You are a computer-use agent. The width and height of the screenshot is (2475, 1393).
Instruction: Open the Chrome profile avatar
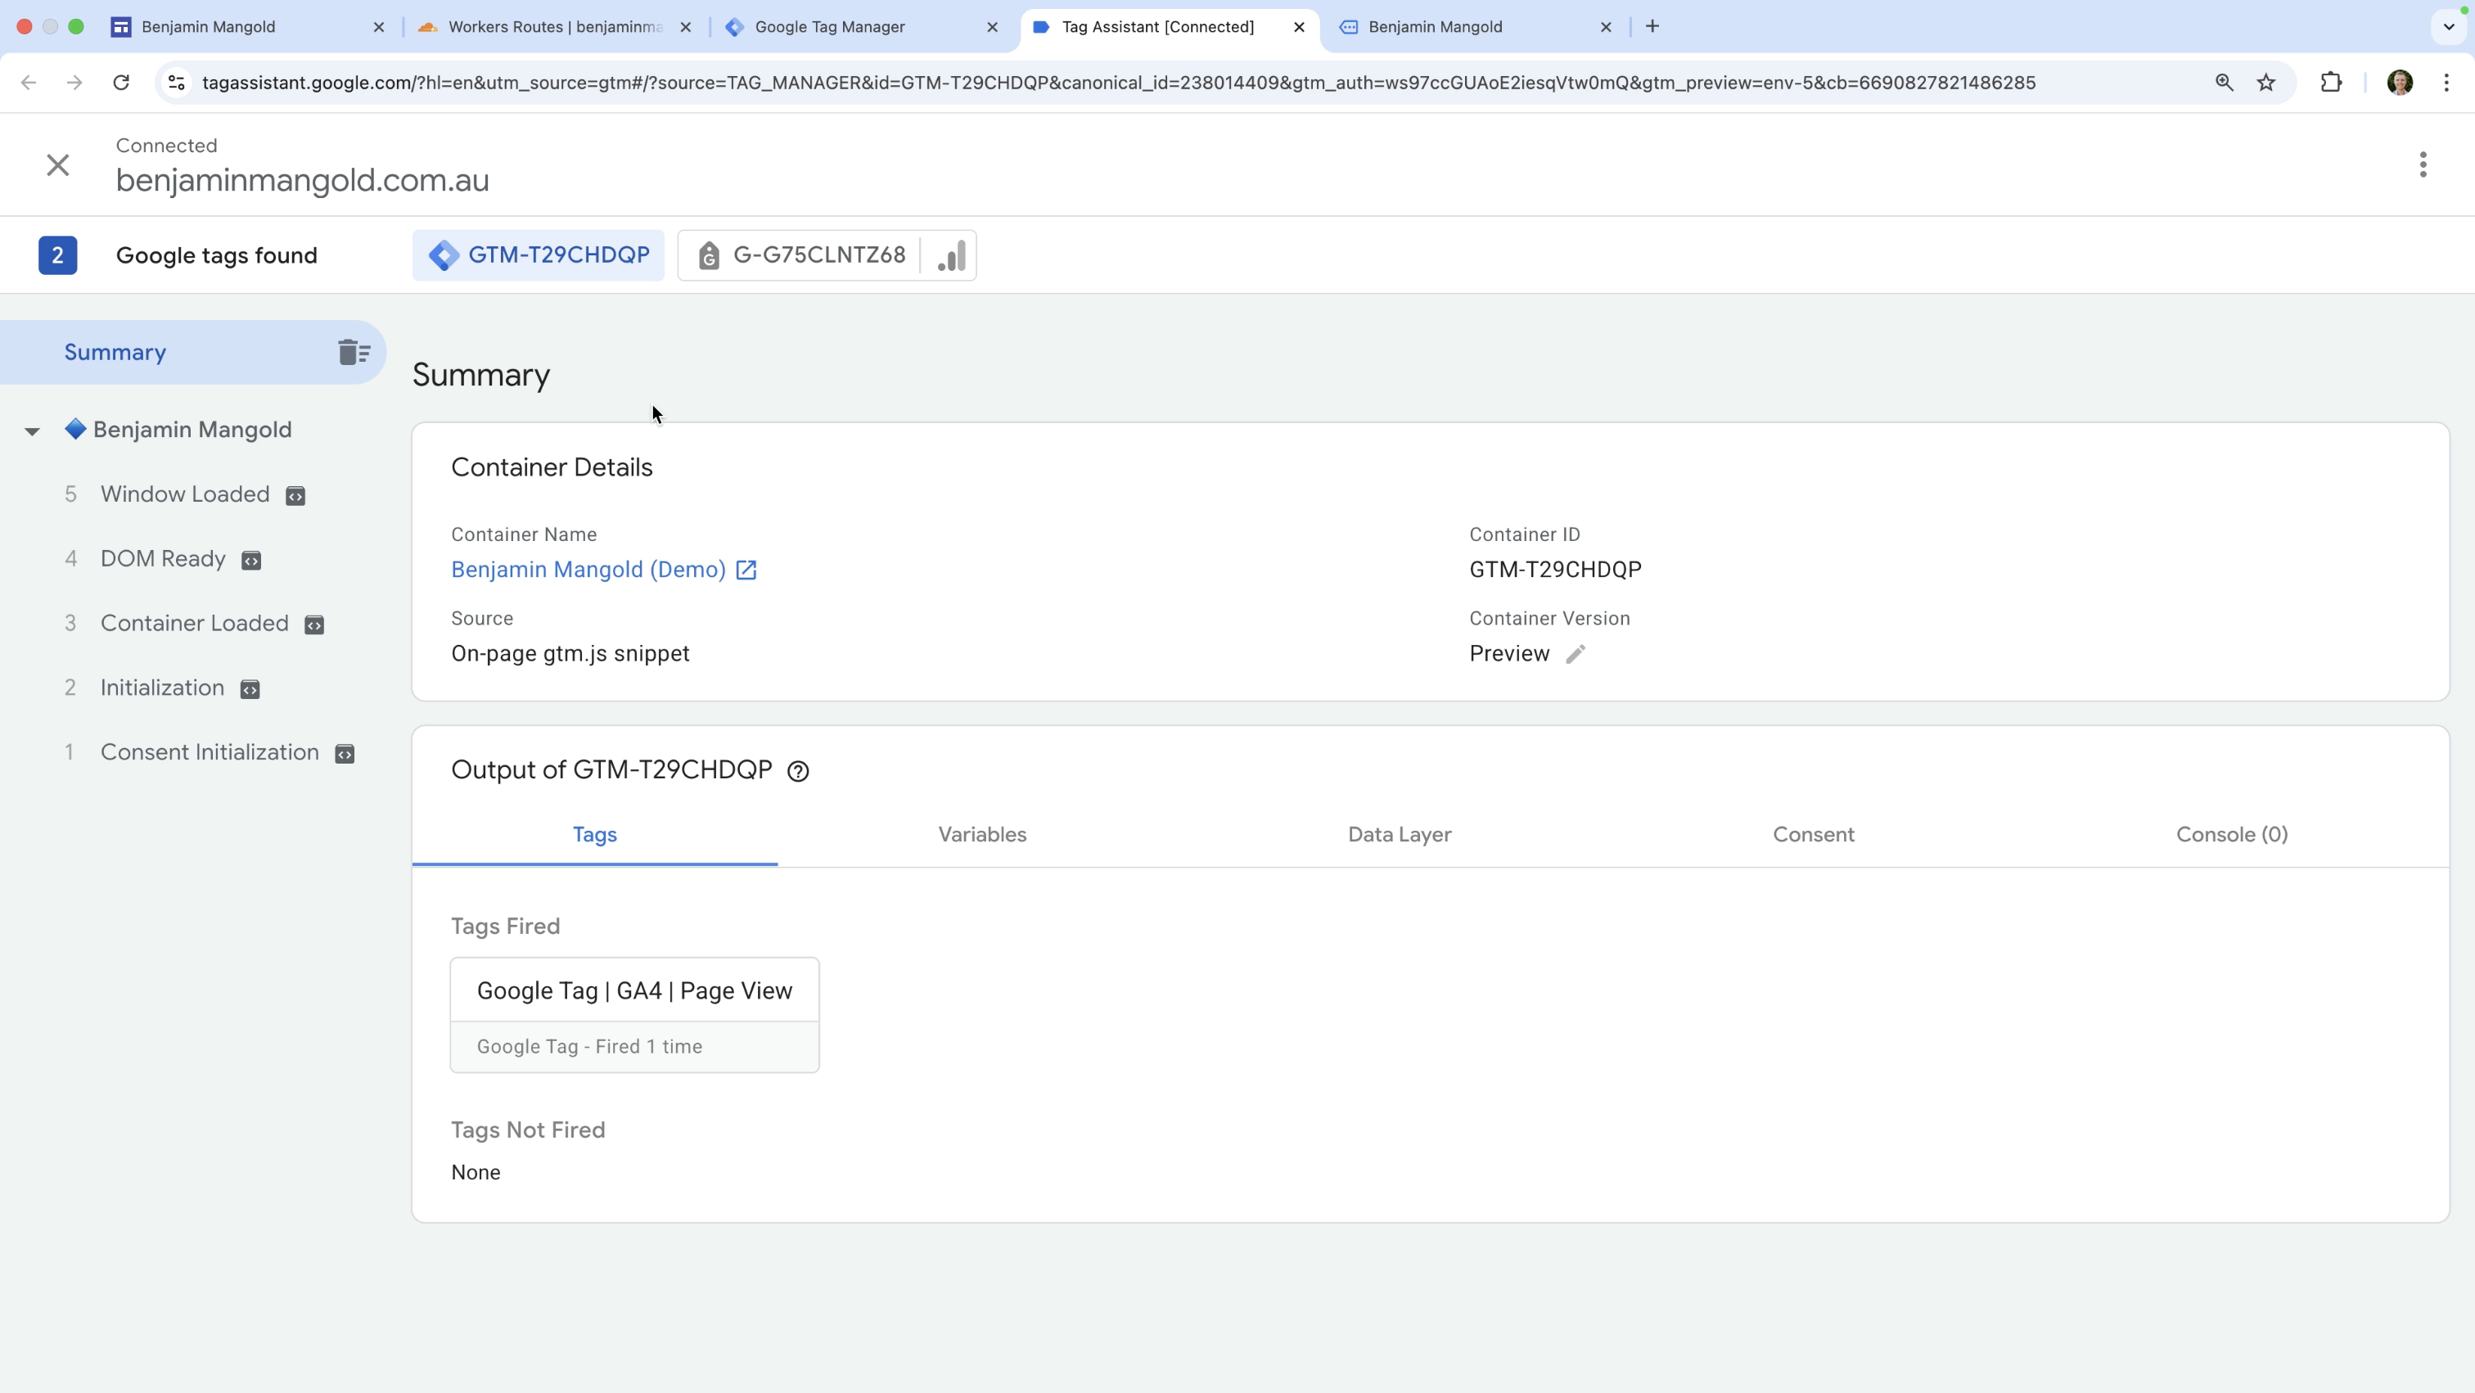tap(2399, 83)
